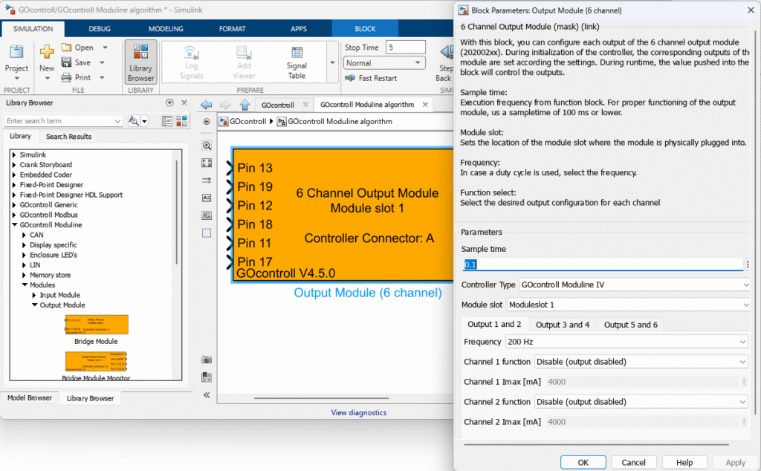Navigate up to parent with blue arrow
Viewport: 761px width, 471px height.
[x=243, y=105]
